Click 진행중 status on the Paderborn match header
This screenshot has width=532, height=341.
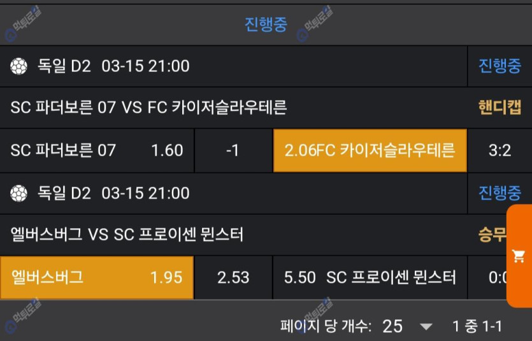[x=500, y=66]
